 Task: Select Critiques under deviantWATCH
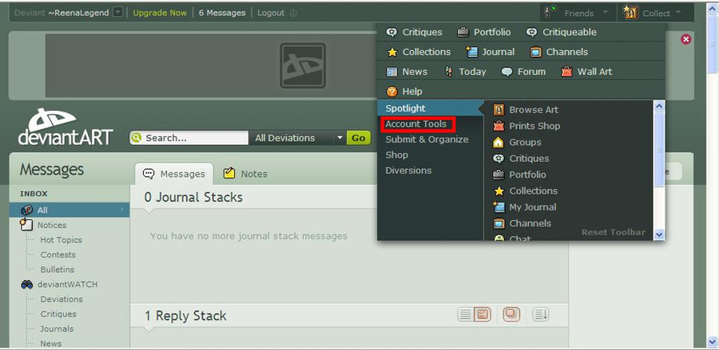(x=58, y=314)
